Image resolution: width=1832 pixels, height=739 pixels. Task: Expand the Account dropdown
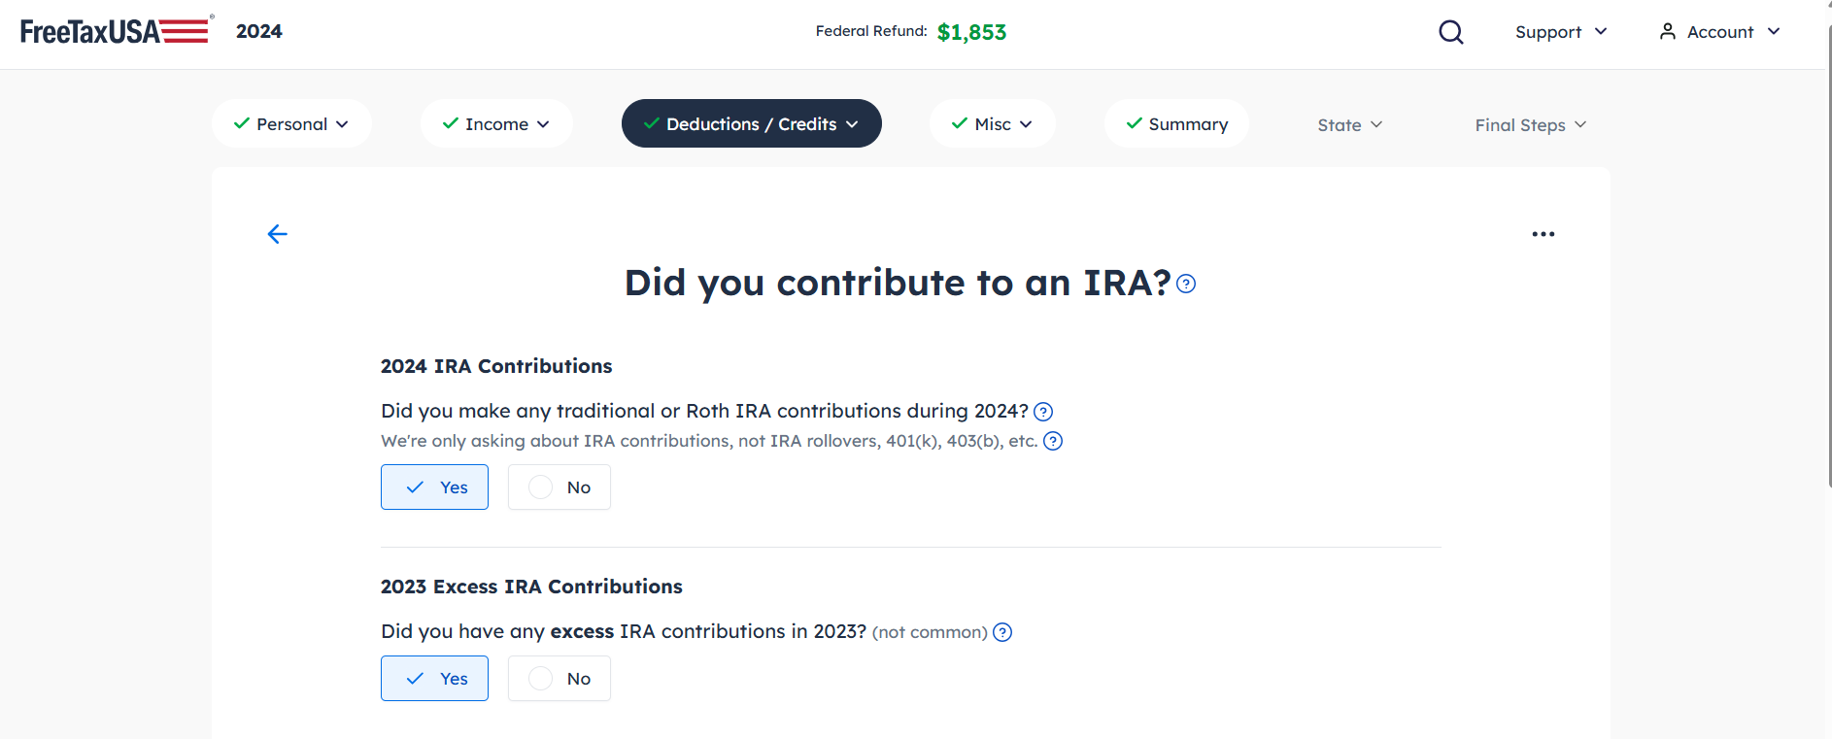coord(1719,32)
